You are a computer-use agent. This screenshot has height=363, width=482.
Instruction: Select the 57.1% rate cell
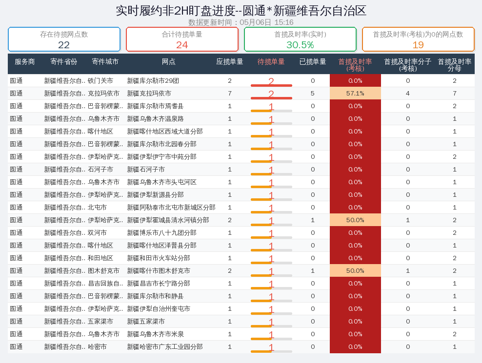(355, 94)
